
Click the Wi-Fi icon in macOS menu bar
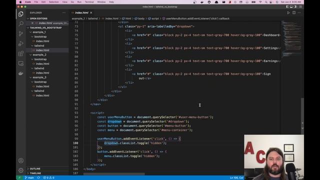tap(260, 2)
